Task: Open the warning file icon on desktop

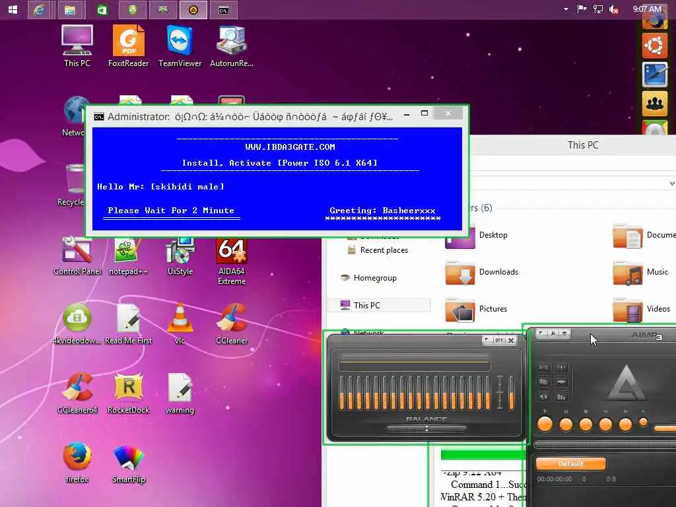Action: [180, 393]
